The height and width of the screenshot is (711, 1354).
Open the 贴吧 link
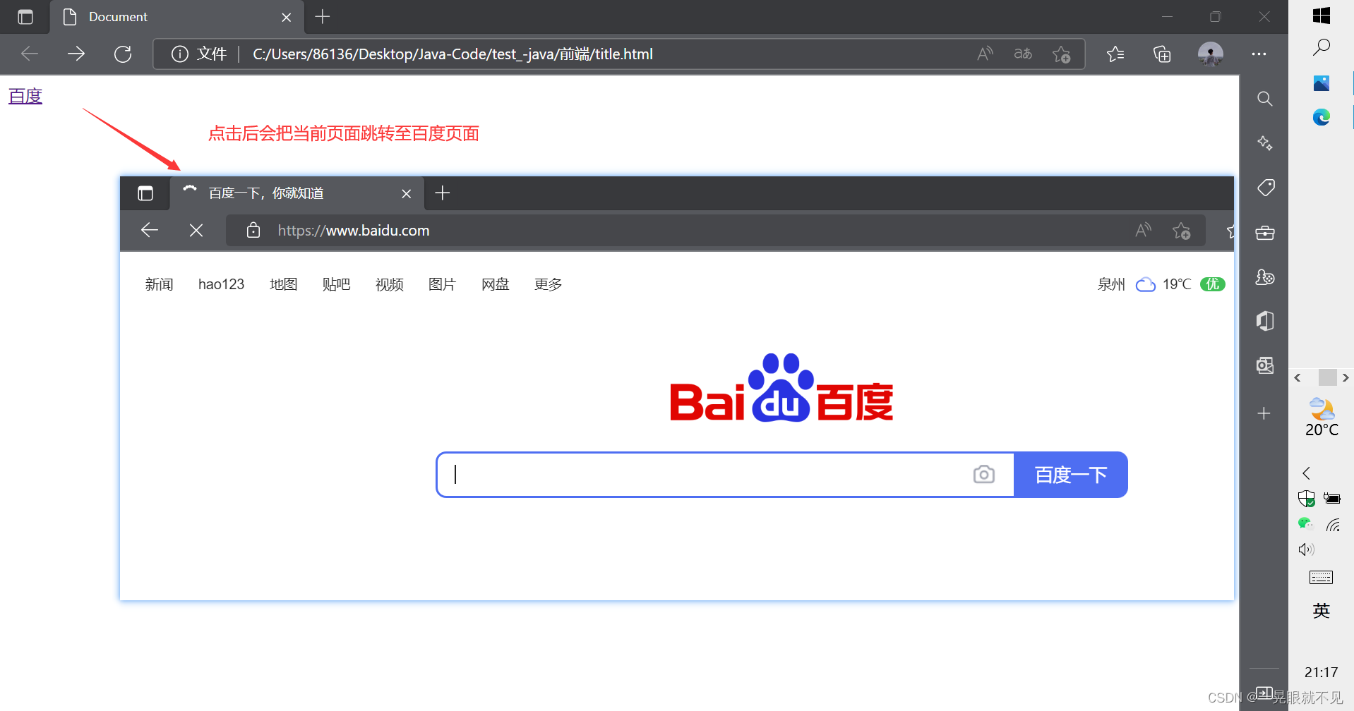[x=336, y=284]
